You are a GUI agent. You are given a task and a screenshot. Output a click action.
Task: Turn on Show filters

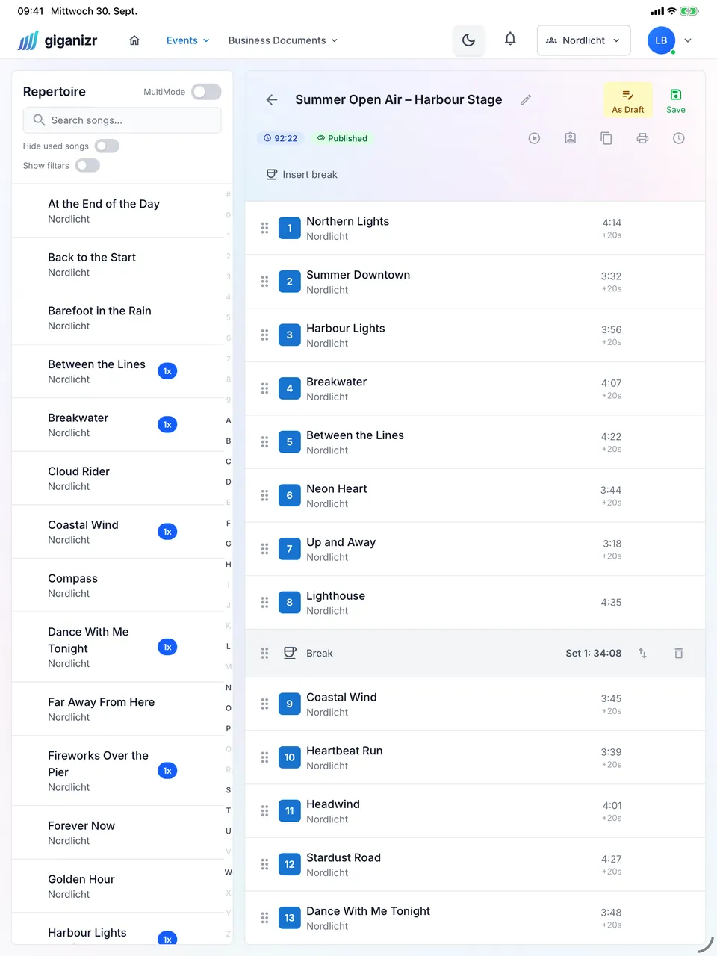(87, 165)
